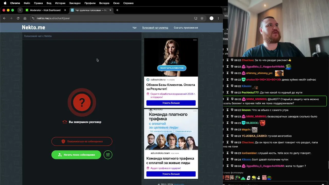Click the address bar URL field

(113, 18)
